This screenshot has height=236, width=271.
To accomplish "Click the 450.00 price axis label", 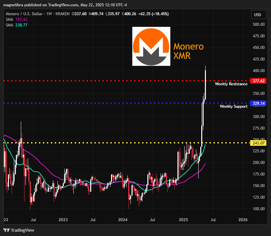I will [258, 47].
